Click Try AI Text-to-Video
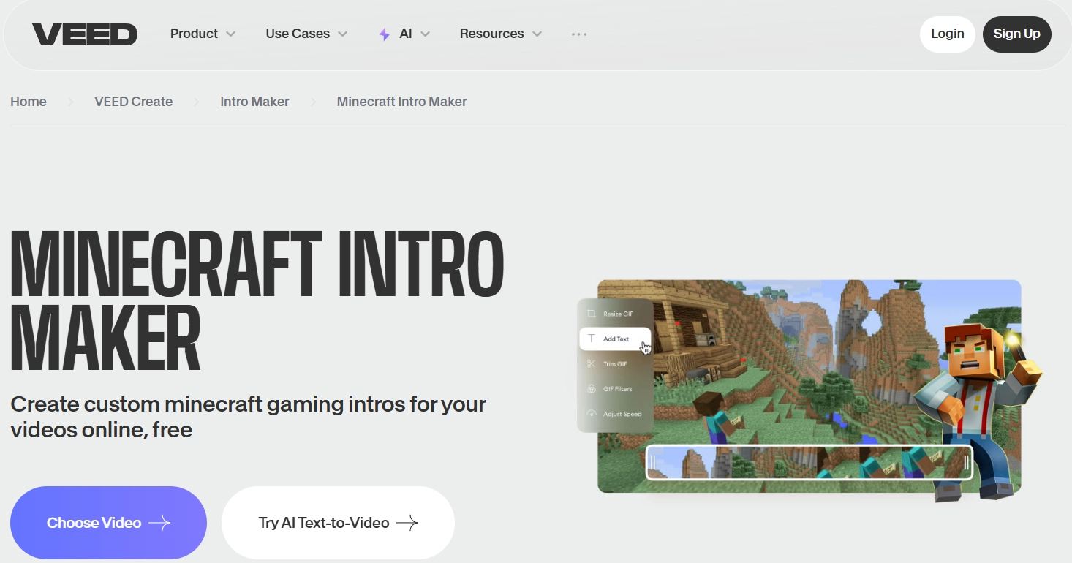This screenshot has height=563, width=1072. (x=338, y=522)
